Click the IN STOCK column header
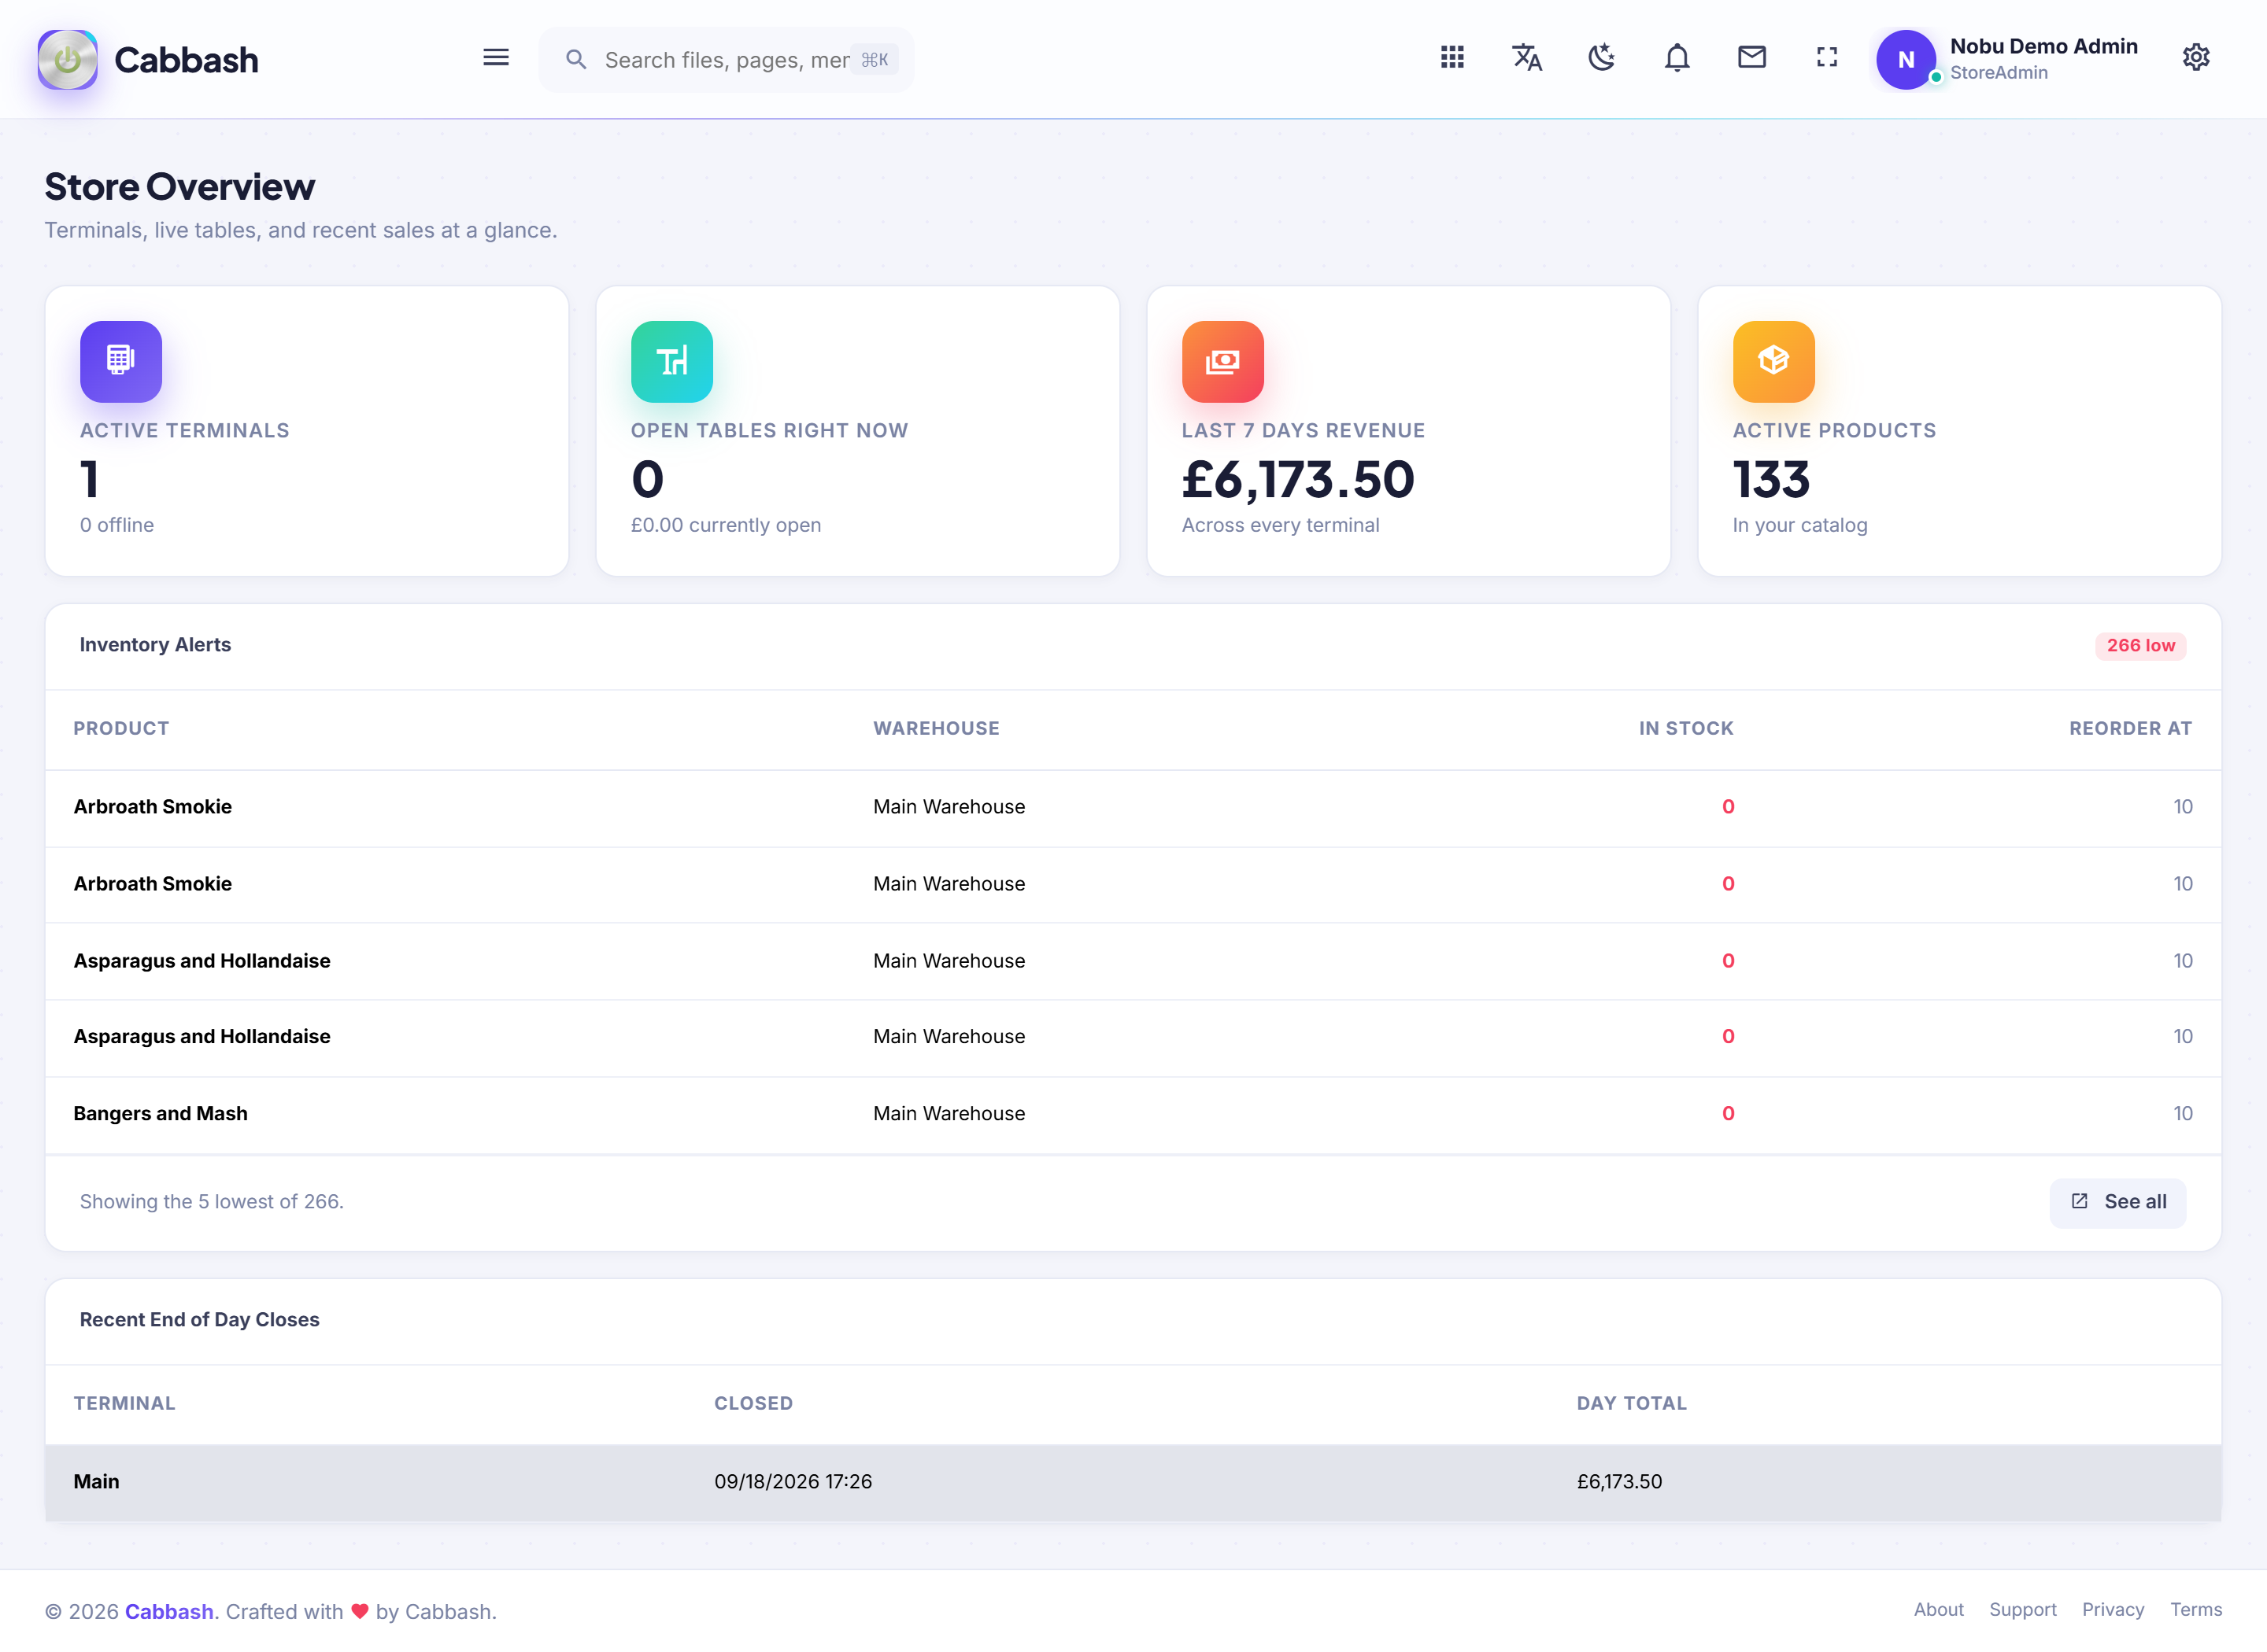 tap(1686, 728)
